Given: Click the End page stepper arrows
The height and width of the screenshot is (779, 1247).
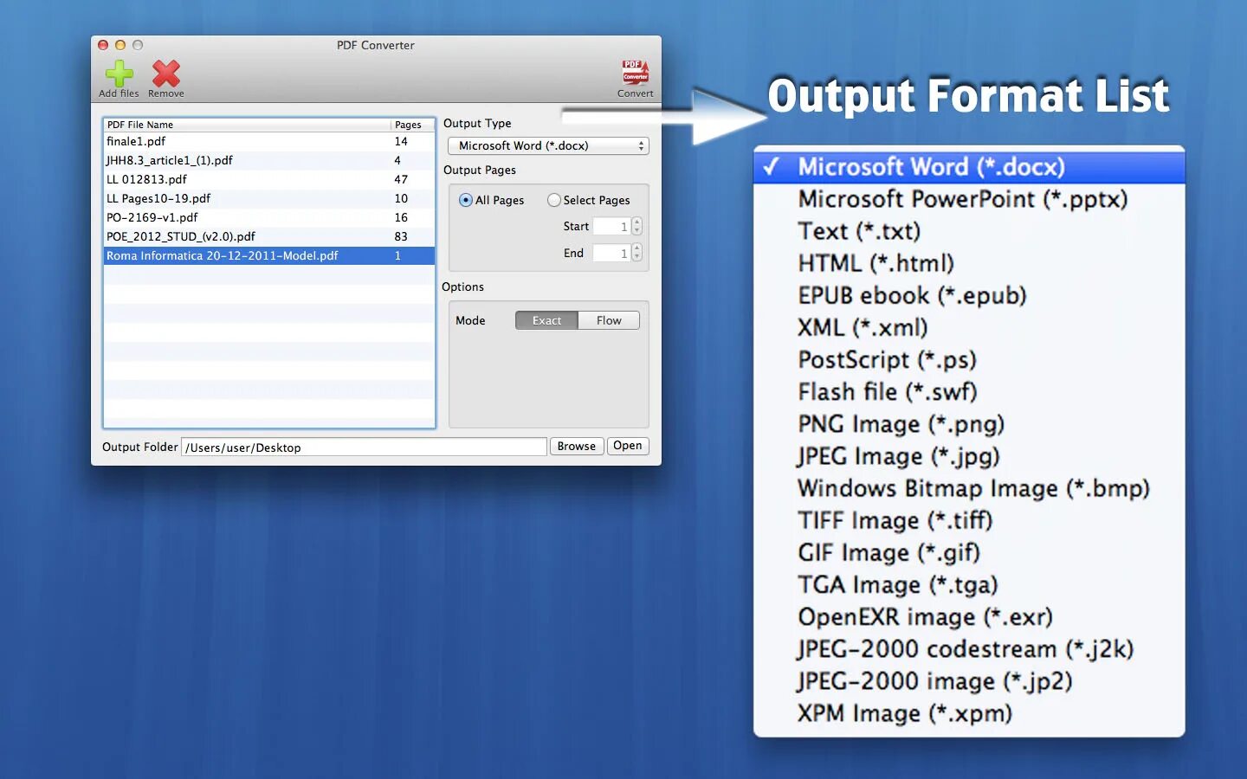Looking at the screenshot, I should click(x=637, y=253).
